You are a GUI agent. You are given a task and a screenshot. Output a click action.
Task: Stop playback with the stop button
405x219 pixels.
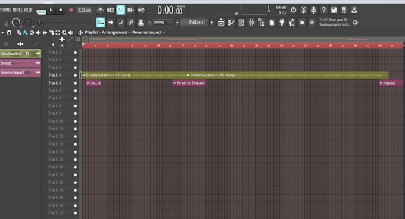pyautogui.click(x=61, y=10)
